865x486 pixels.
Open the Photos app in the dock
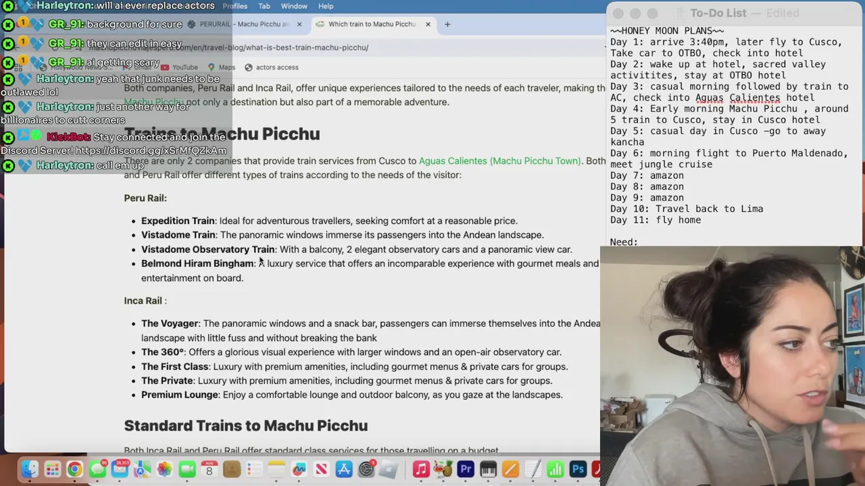164,469
